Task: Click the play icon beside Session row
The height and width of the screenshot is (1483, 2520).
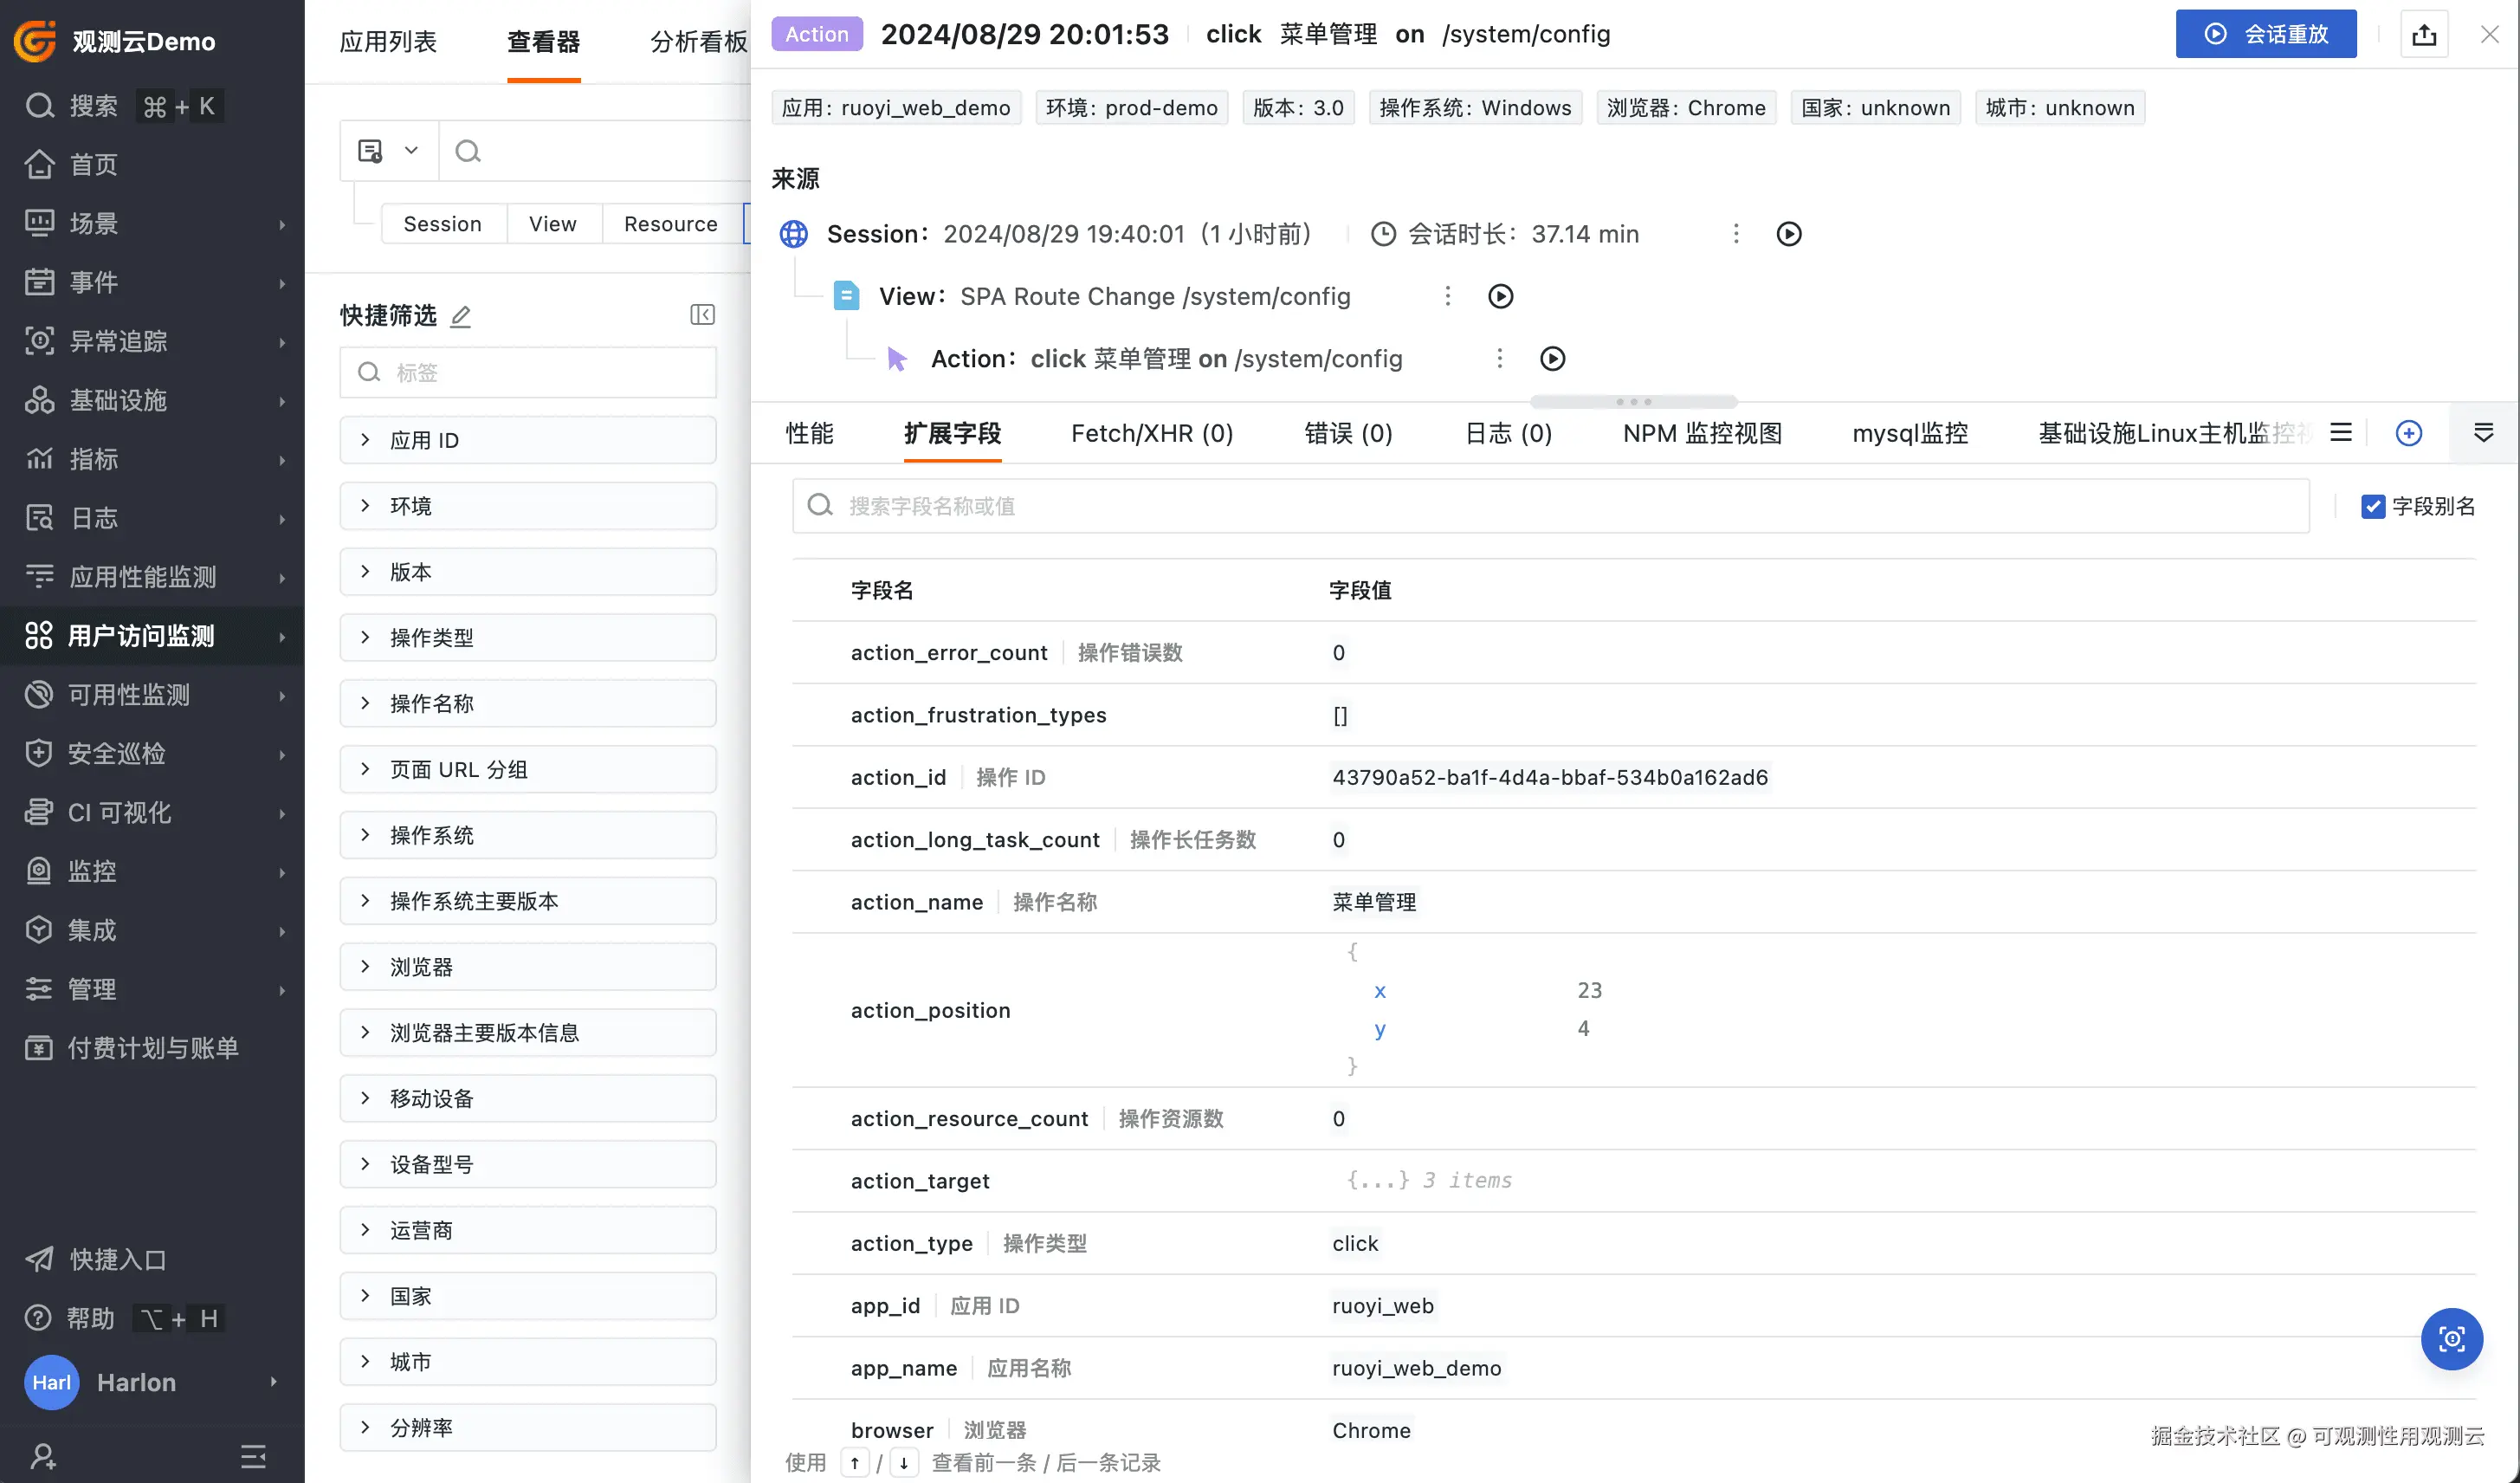Action: [x=1789, y=234]
